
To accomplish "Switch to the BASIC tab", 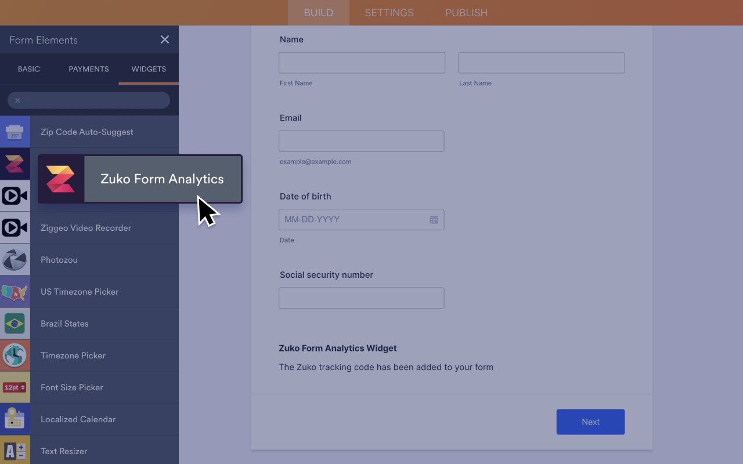I will [28, 69].
